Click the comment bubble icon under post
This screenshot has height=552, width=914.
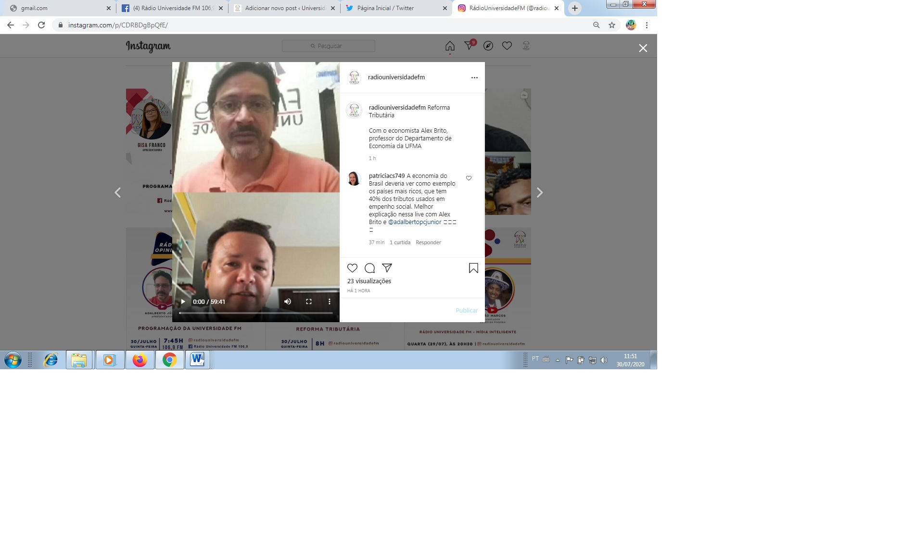[370, 268]
